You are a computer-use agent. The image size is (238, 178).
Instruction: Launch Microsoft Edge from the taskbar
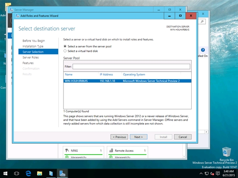coord(29,173)
